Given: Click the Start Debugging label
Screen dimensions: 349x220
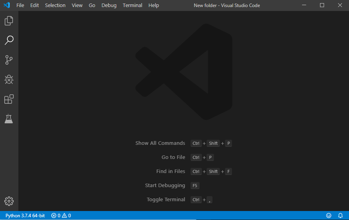Looking at the screenshot, I should coord(165,185).
